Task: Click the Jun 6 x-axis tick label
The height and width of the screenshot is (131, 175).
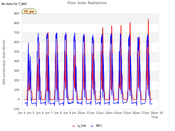Action: (x=40, y=113)
